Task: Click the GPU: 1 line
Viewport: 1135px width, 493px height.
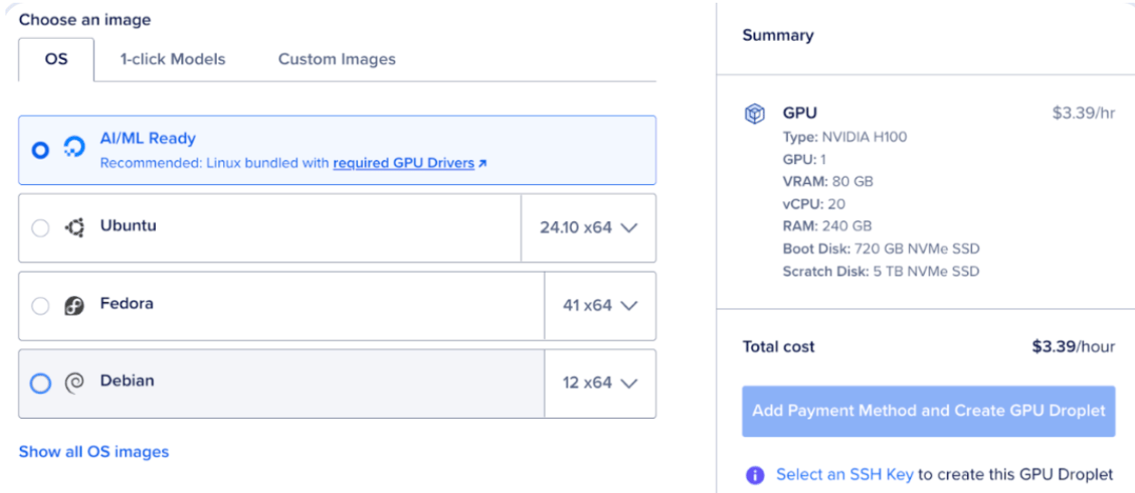Action: coord(804,159)
